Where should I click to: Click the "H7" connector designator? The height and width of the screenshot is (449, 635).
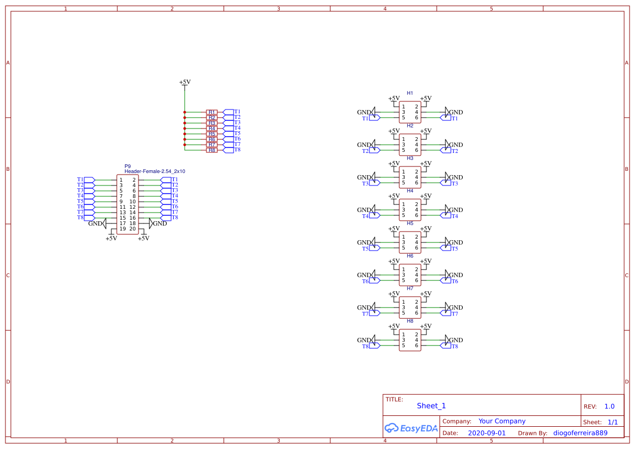(410, 288)
